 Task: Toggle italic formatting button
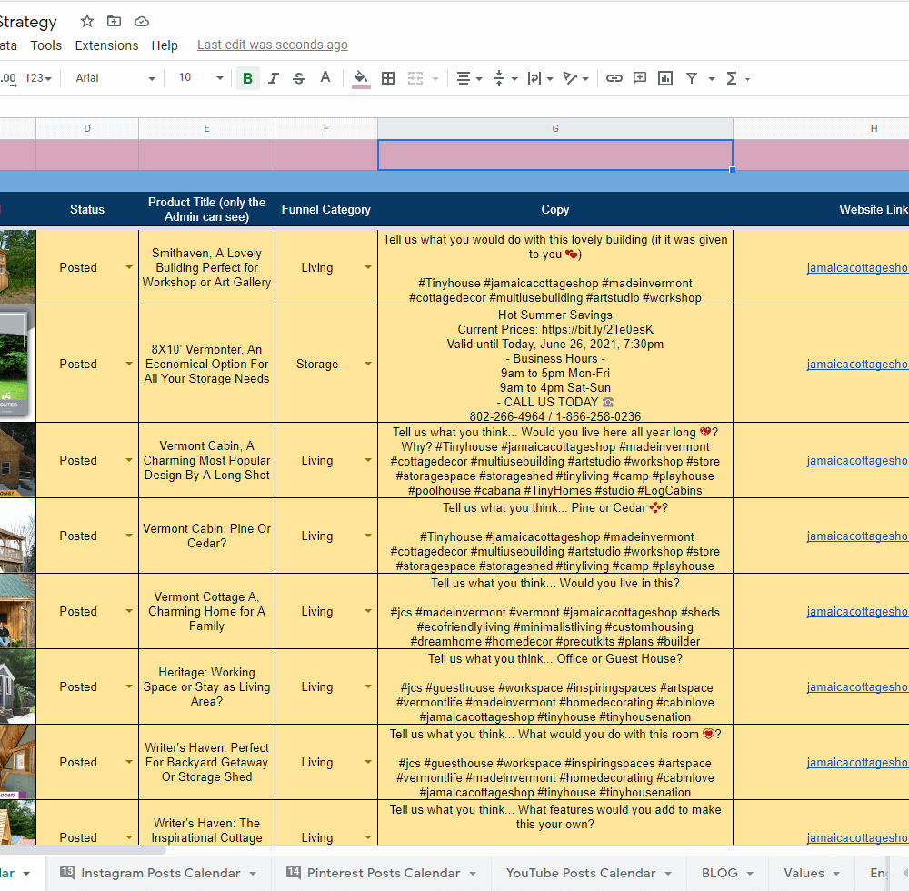273,78
